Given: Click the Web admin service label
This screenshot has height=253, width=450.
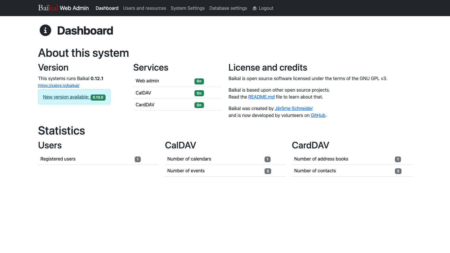Looking at the screenshot, I should click(147, 81).
